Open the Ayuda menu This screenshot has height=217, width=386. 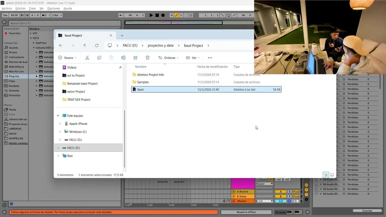point(68,8)
